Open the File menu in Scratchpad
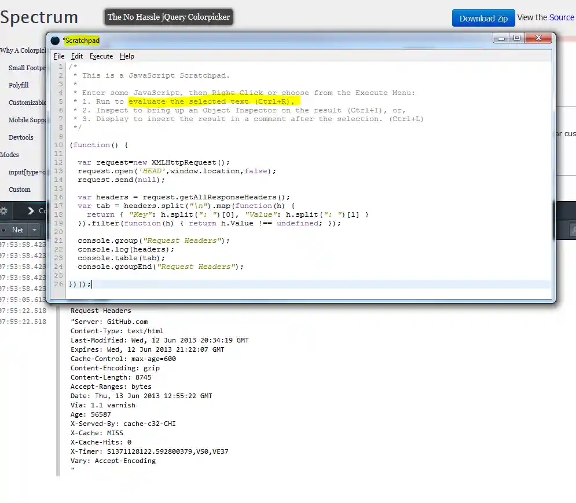This screenshot has height=503, width=576. click(x=58, y=56)
